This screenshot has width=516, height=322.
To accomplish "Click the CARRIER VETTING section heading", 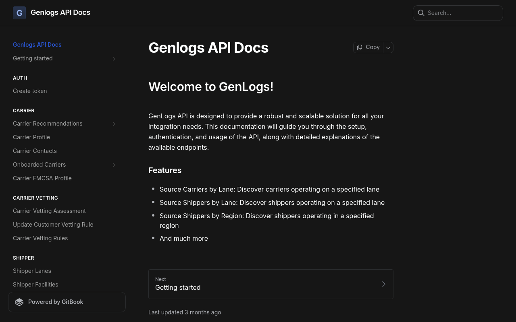I will (35, 198).
